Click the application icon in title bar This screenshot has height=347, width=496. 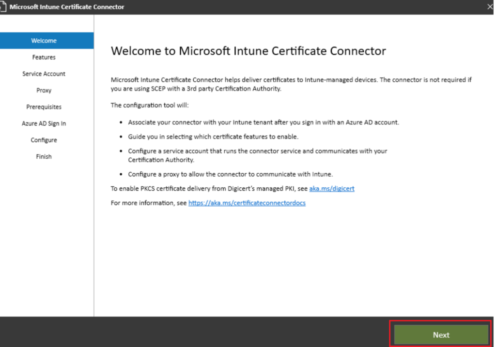(x=3, y=7)
